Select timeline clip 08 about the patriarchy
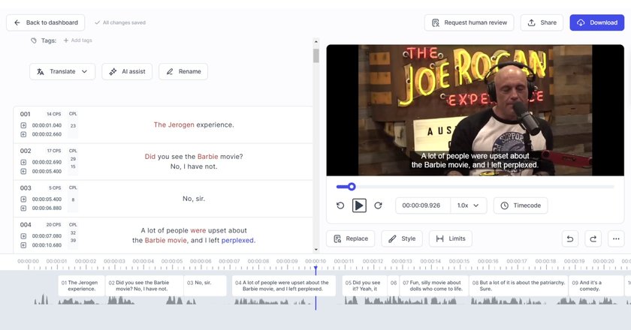This screenshot has width=631, height=330. click(x=519, y=286)
